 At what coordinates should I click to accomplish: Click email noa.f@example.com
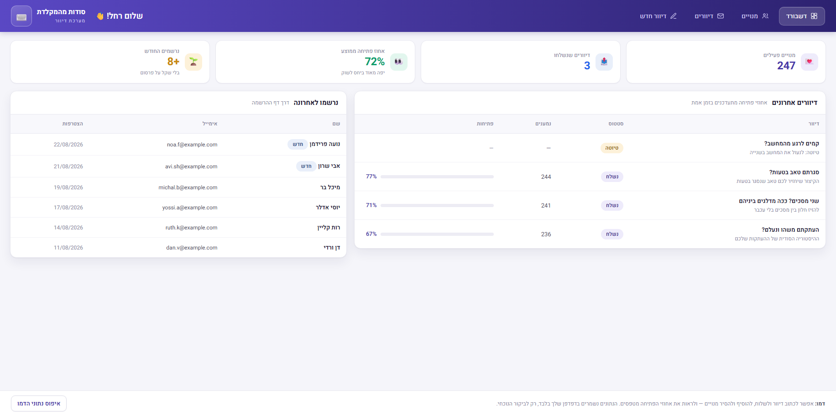(x=192, y=145)
